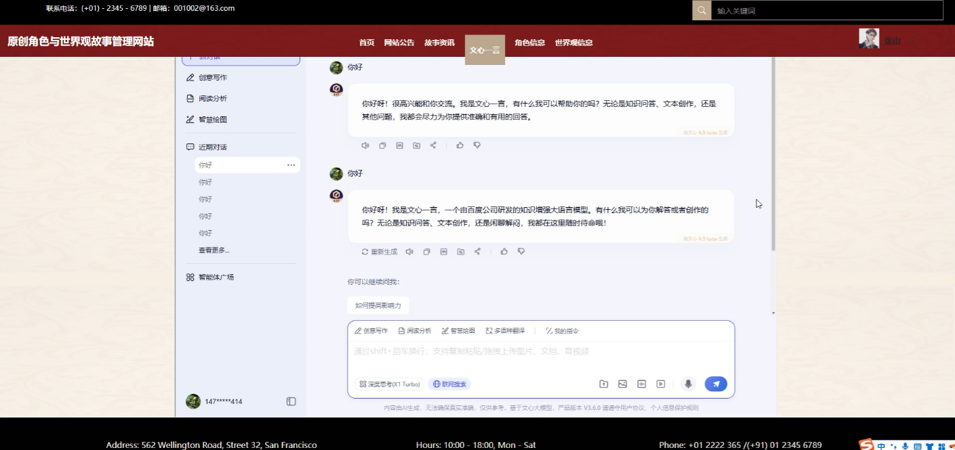
Task: Click the scroll-down arrow beside the chat
Action: pos(773,313)
